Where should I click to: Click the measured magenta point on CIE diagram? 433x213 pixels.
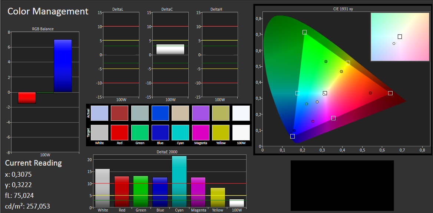coord(313,122)
